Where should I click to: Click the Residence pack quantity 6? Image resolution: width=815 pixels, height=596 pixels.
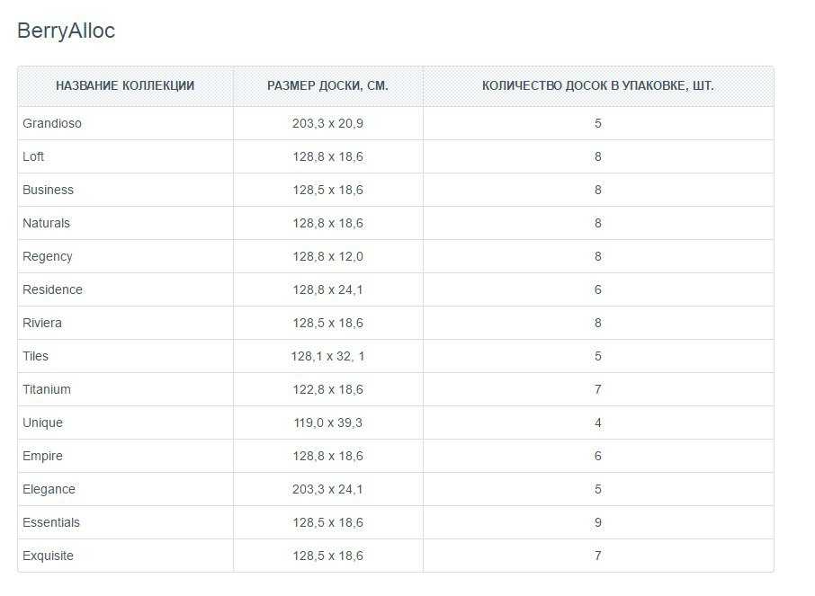click(x=598, y=289)
